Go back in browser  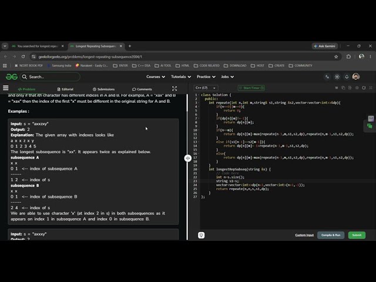pyautogui.click(x=5, y=56)
